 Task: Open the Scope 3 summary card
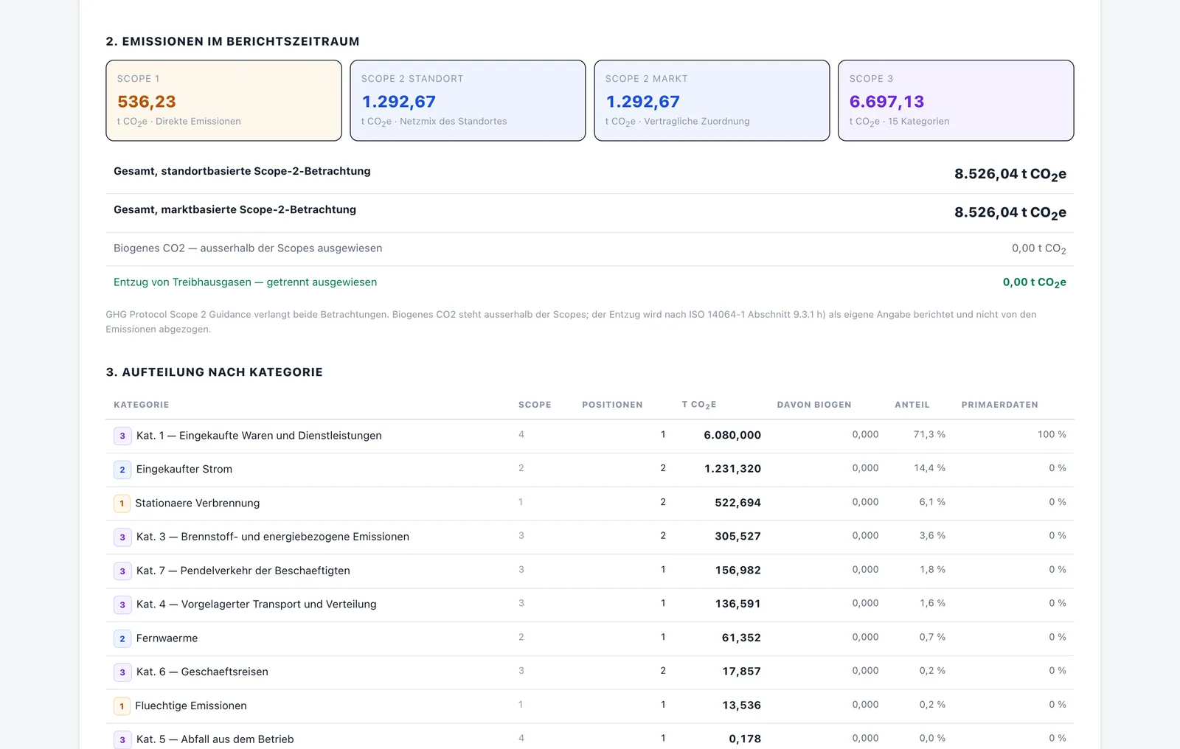pos(956,100)
